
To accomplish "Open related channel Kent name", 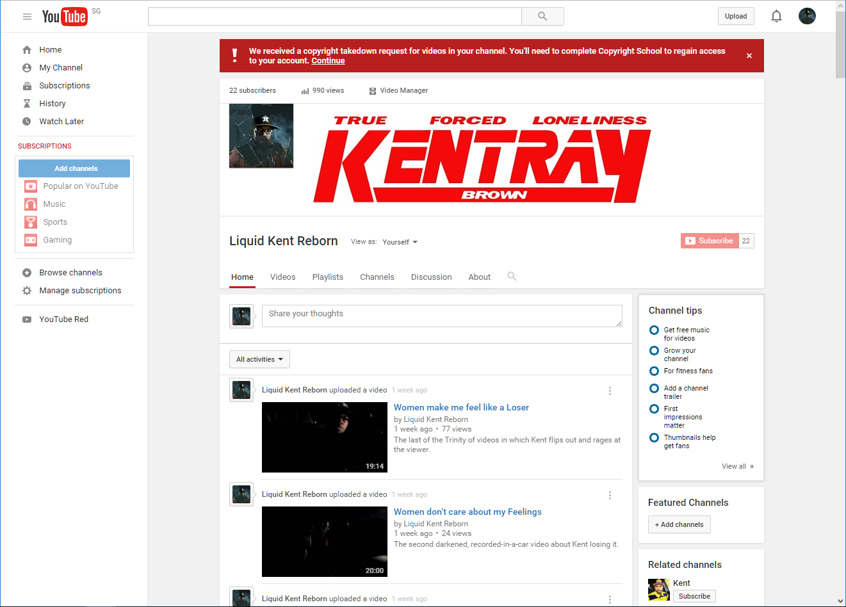I will 681,583.
